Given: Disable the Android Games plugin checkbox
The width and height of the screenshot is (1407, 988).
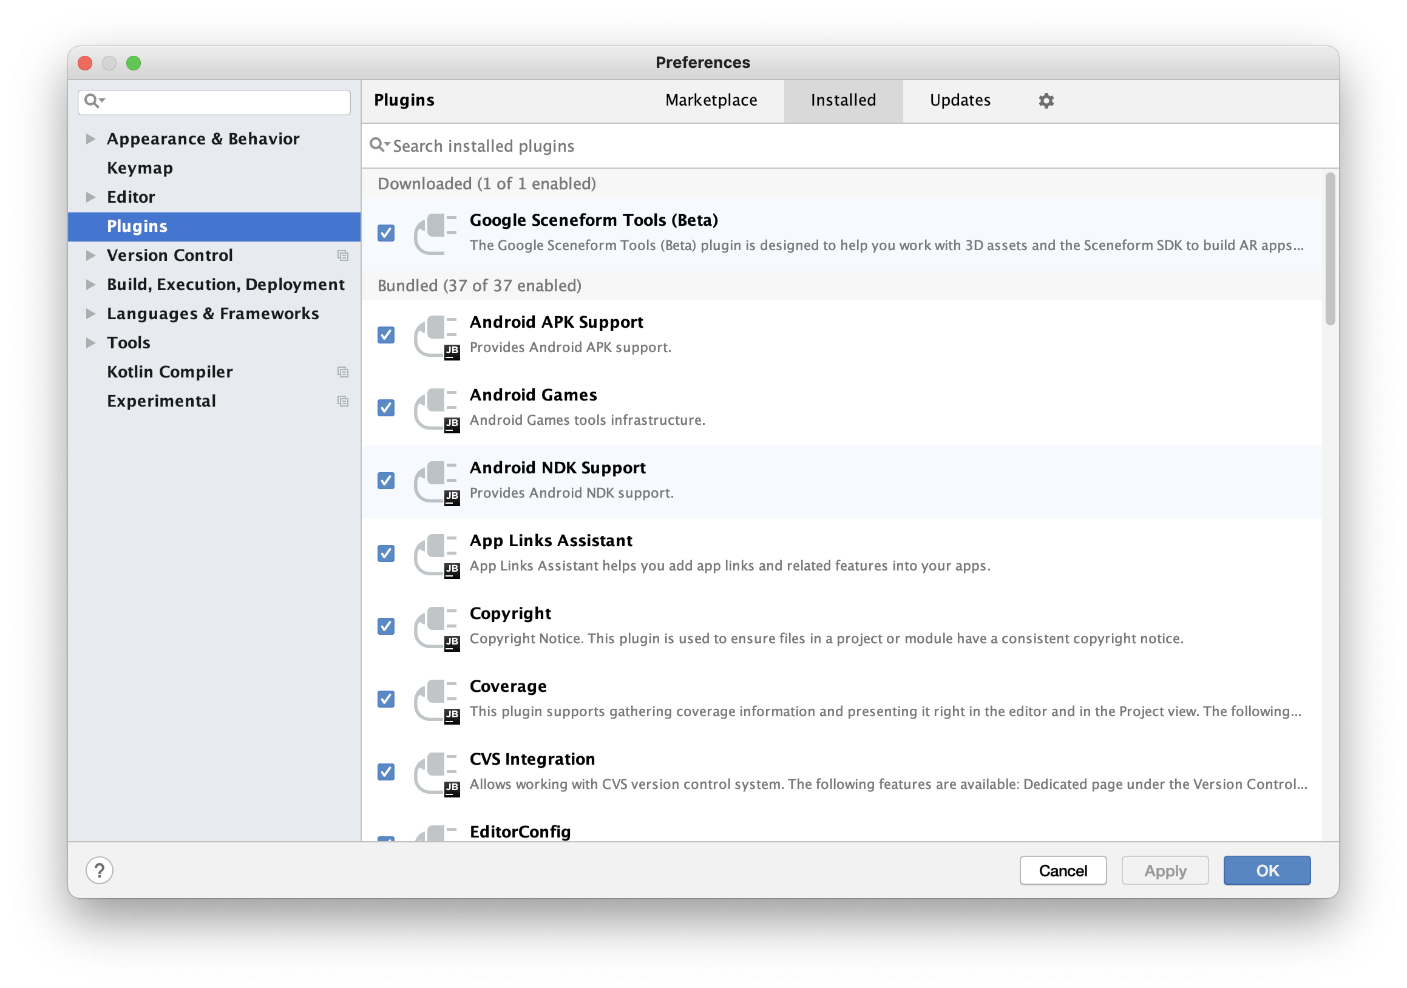Looking at the screenshot, I should (x=386, y=408).
